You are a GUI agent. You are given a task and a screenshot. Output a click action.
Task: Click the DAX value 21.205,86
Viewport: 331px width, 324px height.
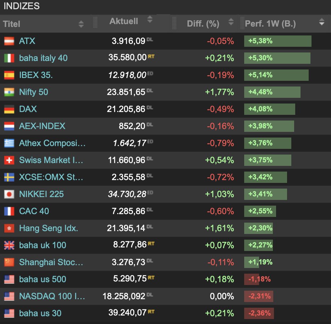click(126, 109)
